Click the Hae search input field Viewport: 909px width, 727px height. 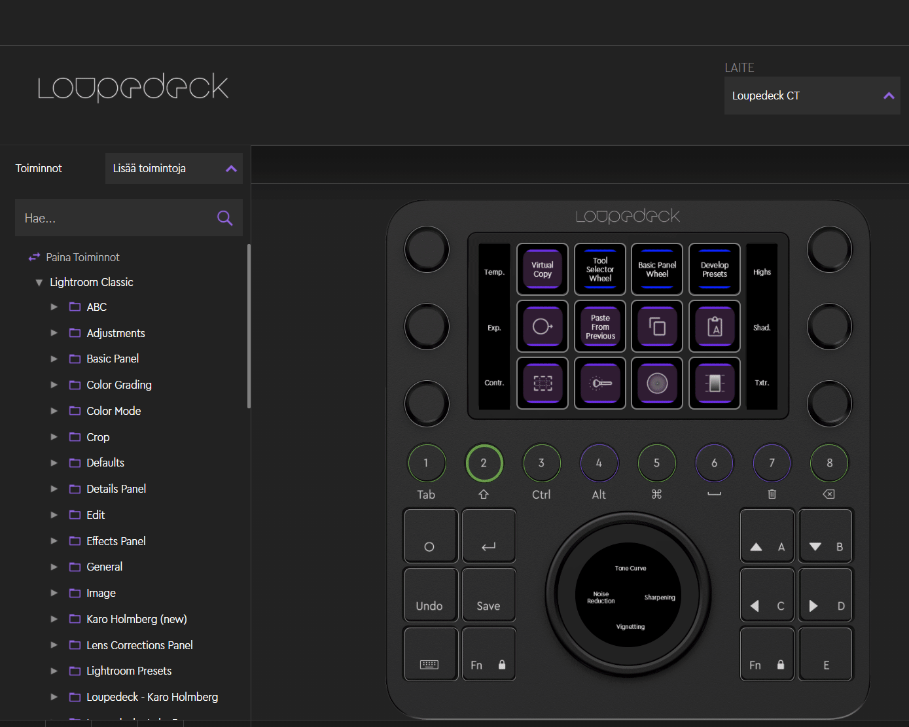[x=115, y=218]
